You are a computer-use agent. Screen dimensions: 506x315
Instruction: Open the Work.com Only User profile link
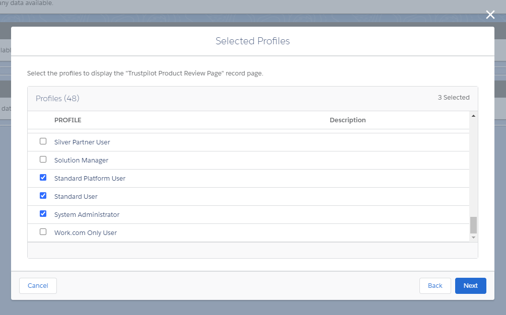(86, 232)
